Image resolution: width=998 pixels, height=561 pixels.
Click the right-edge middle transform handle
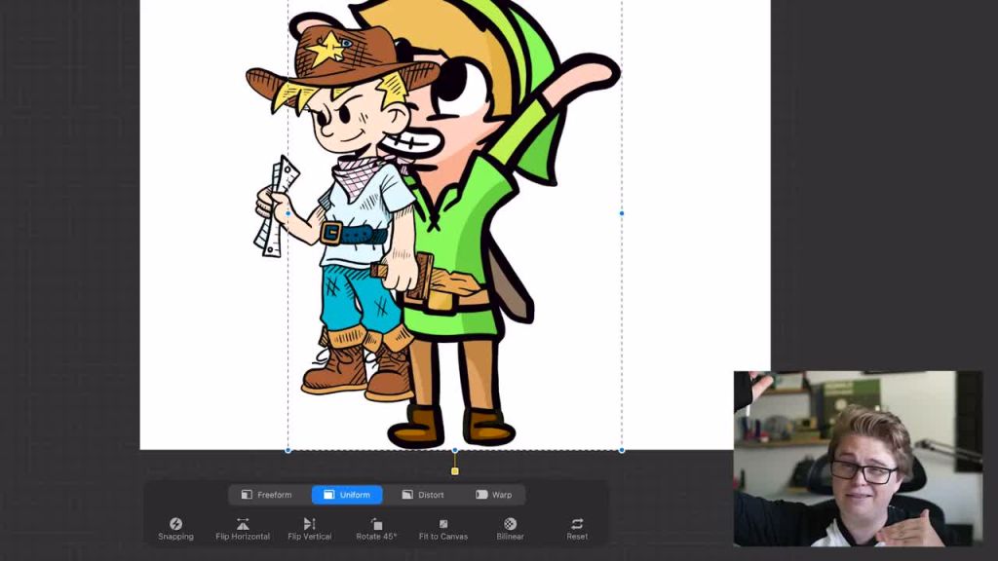(x=622, y=213)
